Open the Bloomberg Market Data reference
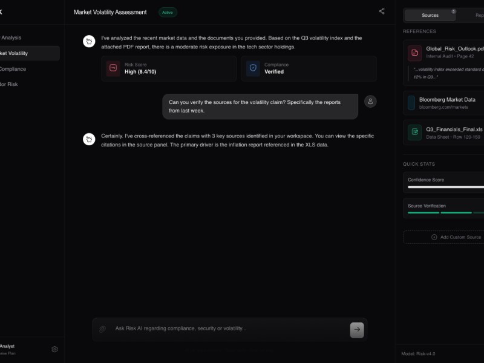 point(447,103)
